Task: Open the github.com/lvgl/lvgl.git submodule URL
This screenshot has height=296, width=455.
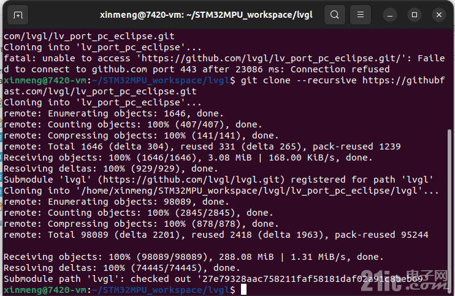Action: [x=191, y=180]
